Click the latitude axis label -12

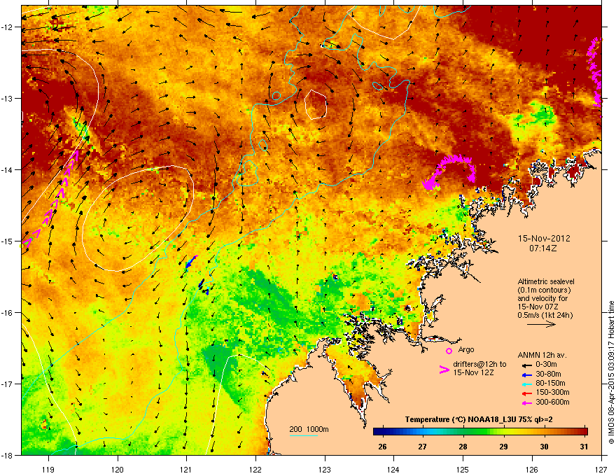(7, 27)
